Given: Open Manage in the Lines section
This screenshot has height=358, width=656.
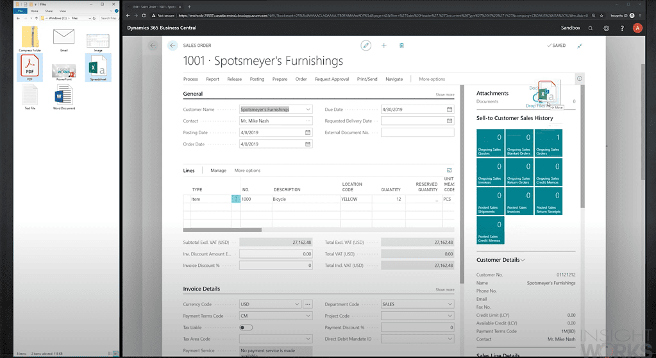Looking at the screenshot, I should click(x=218, y=171).
